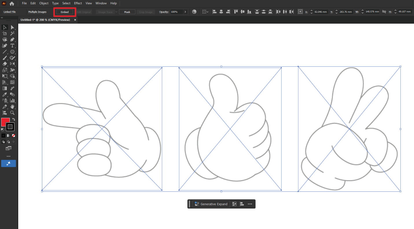Click the Linked File label

coord(10,12)
